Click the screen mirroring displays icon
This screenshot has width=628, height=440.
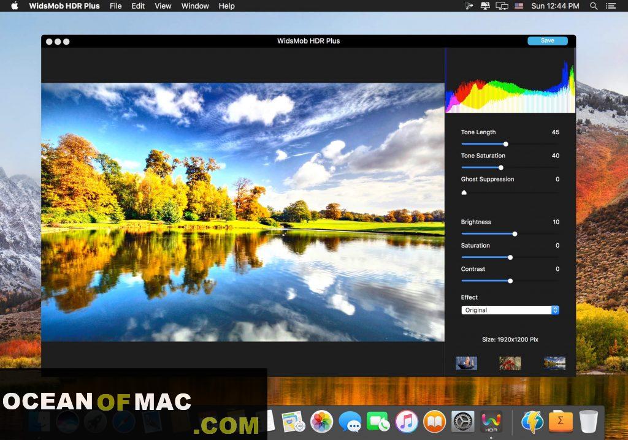coord(502,6)
